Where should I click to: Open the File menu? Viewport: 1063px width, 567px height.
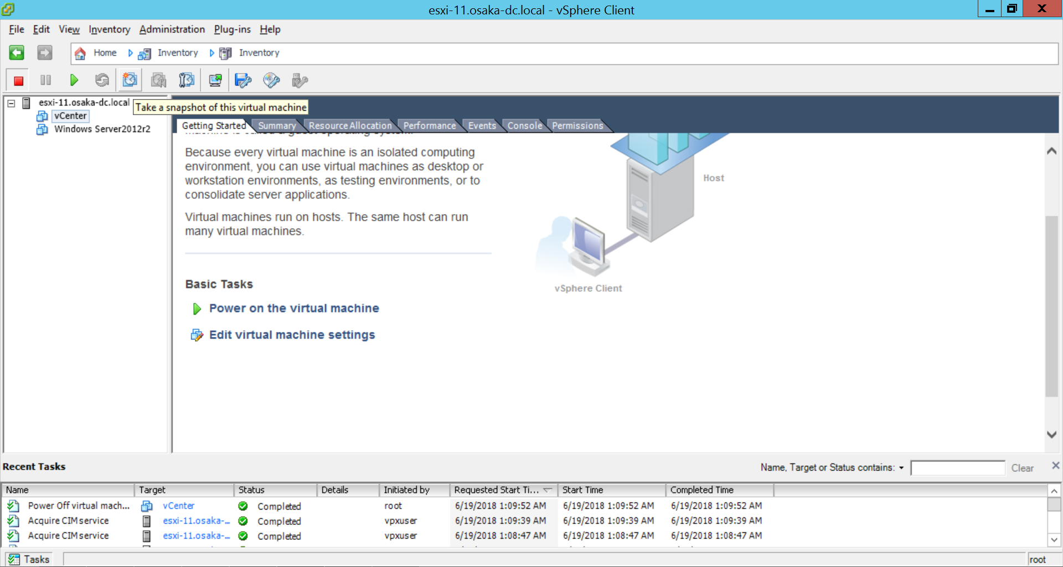coord(17,29)
